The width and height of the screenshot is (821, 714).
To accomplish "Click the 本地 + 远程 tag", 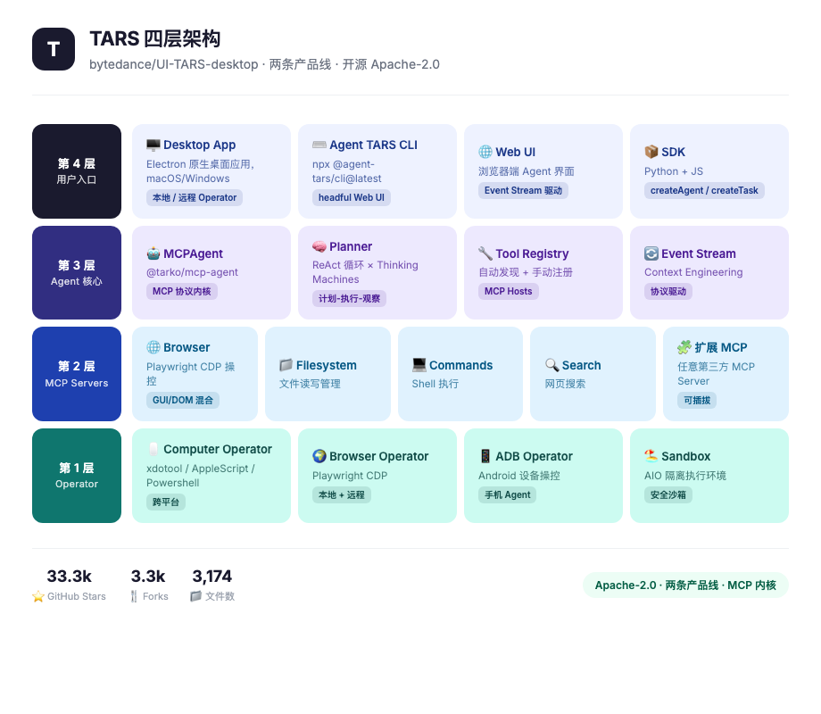I will click(342, 495).
